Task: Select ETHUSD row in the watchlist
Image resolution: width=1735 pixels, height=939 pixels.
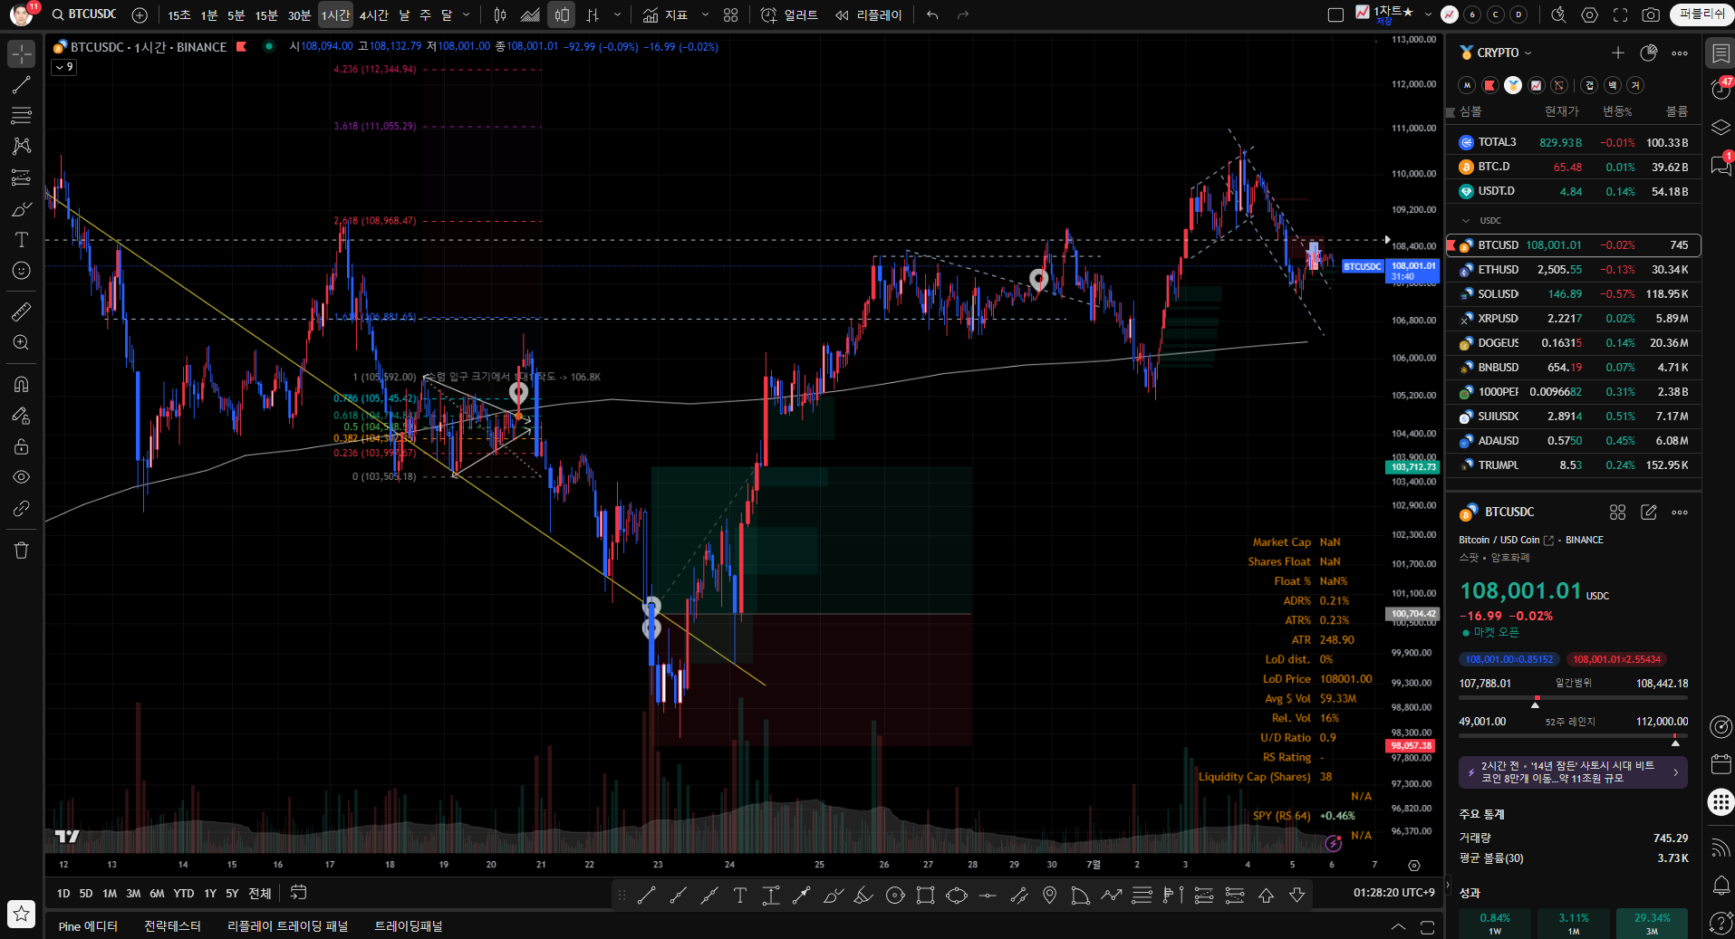Action: (x=1573, y=270)
